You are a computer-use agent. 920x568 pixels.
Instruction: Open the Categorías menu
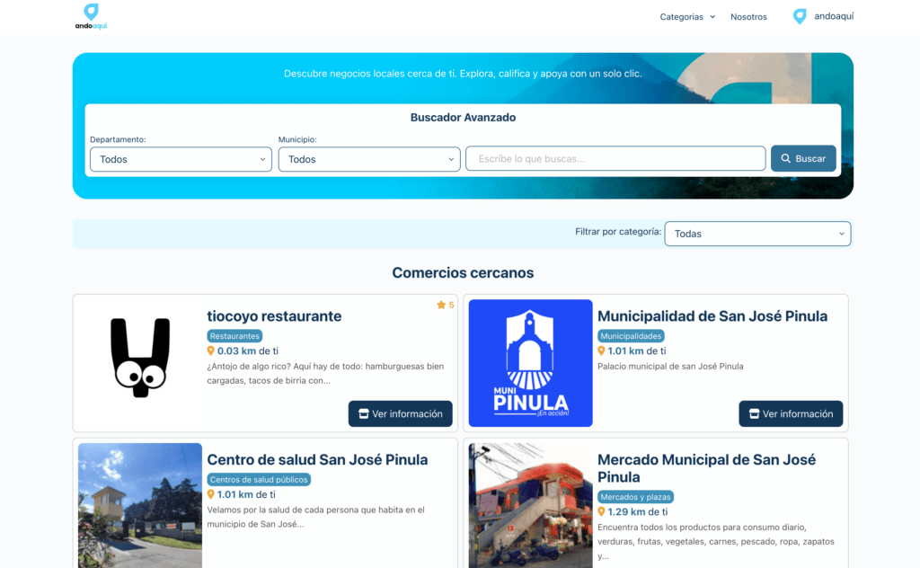pos(681,16)
